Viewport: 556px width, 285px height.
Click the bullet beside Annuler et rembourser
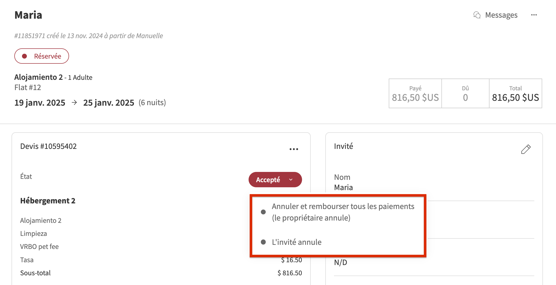[x=263, y=212]
